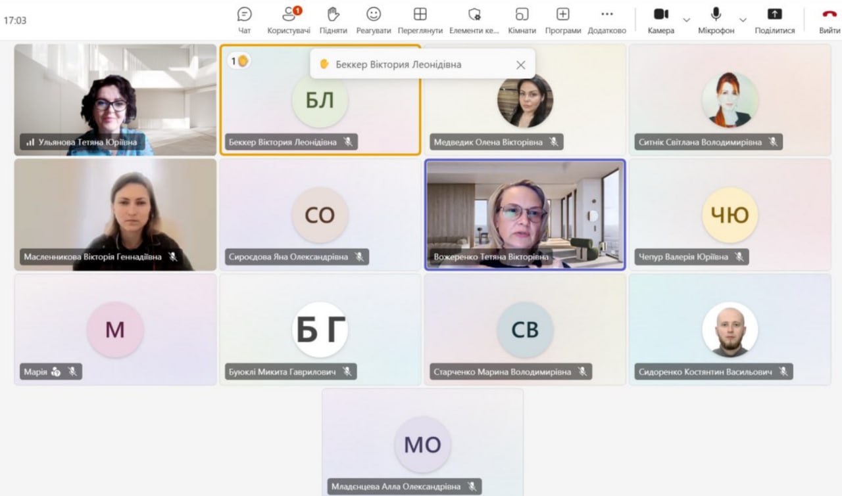Select Ульянова Тетяна Юріївна video tile
The image size is (842, 496).
click(x=115, y=99)
